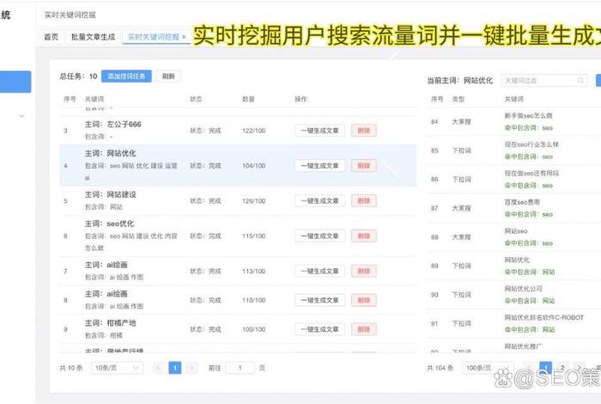Click keyword 网站优化排名软件C-ROBOT

(543, 317)
